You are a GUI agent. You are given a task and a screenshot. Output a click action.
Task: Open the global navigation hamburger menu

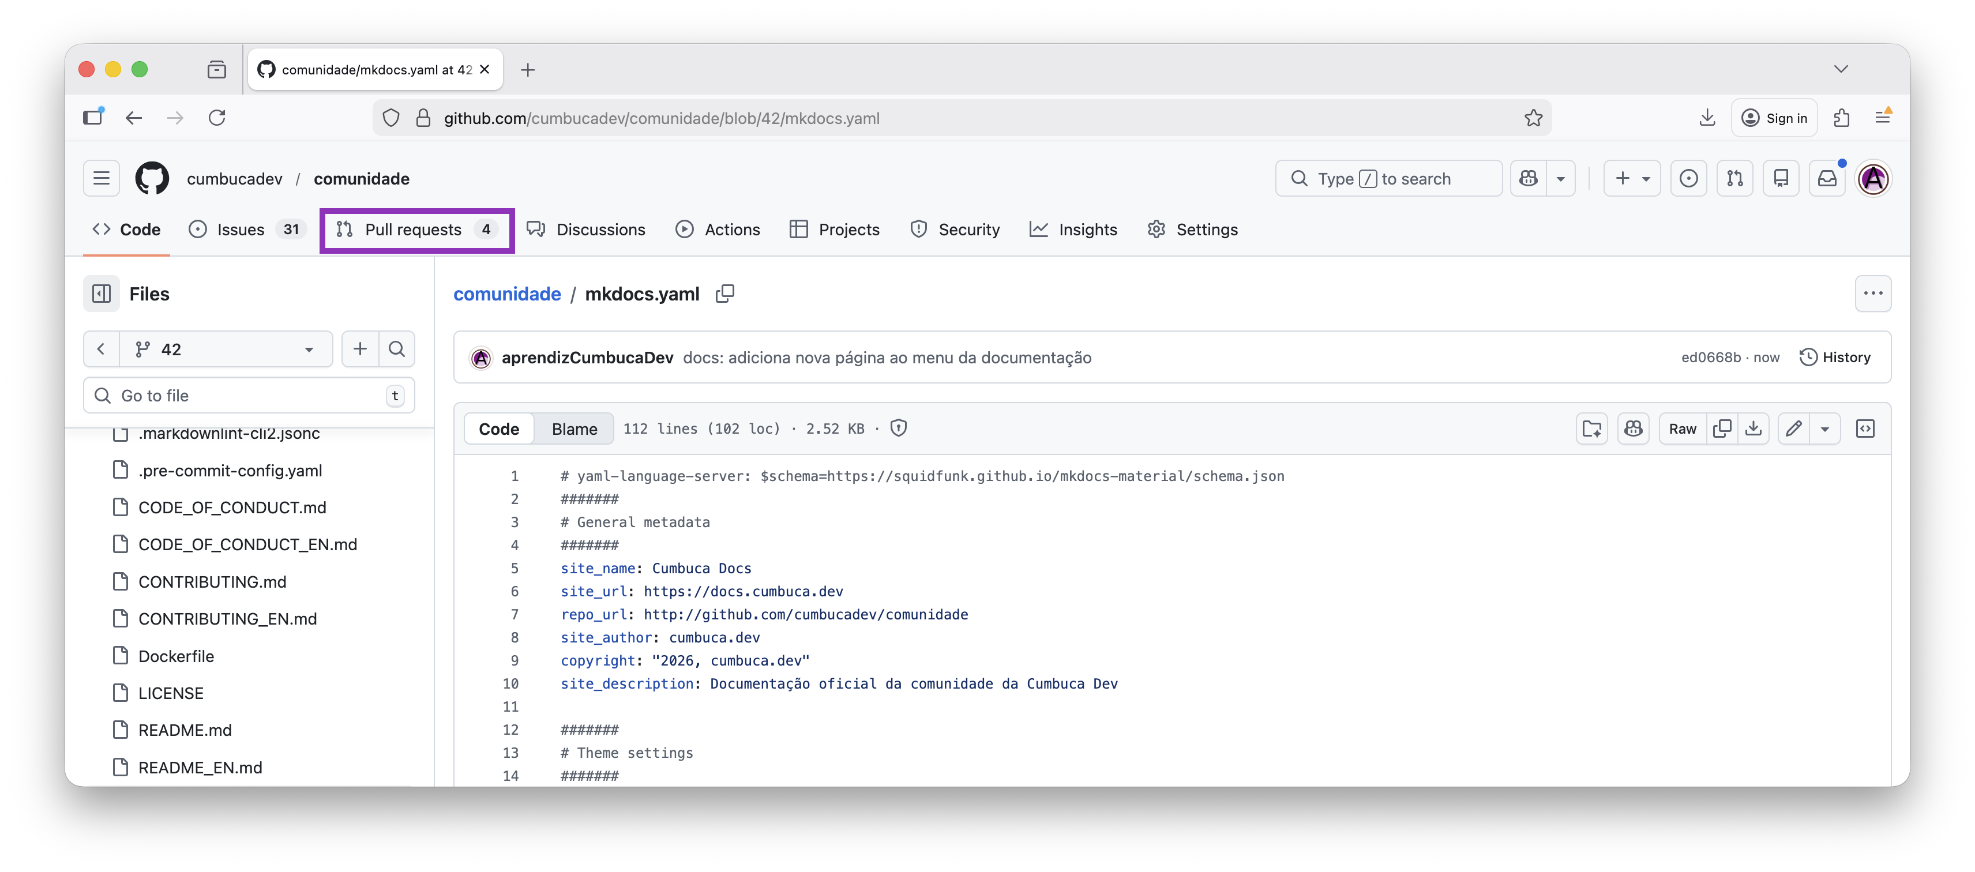[101, 179]
